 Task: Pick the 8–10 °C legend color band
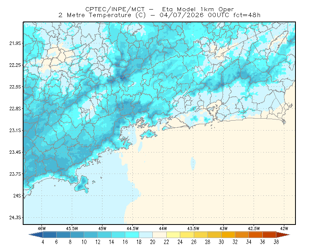click(77, 235)
